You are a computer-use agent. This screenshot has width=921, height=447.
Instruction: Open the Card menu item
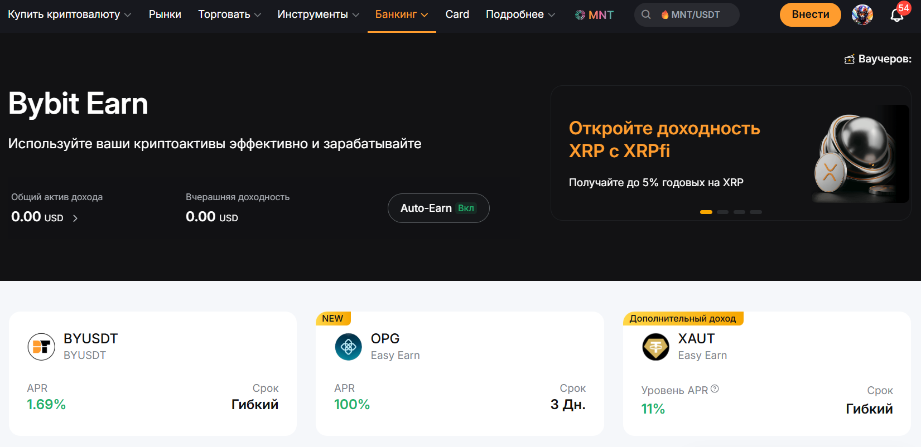pos(457,14)
